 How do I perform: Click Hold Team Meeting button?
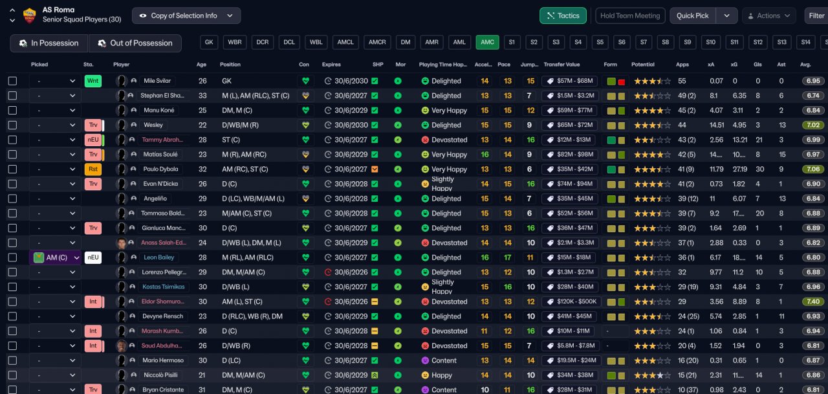(x=630, y=16)
